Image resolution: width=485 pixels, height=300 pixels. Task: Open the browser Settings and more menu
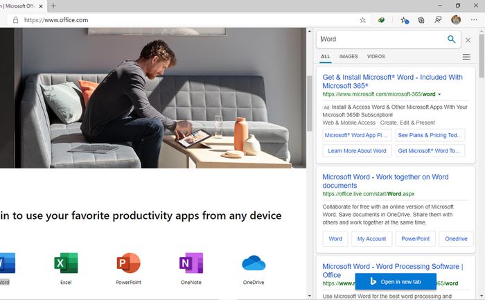474,20
